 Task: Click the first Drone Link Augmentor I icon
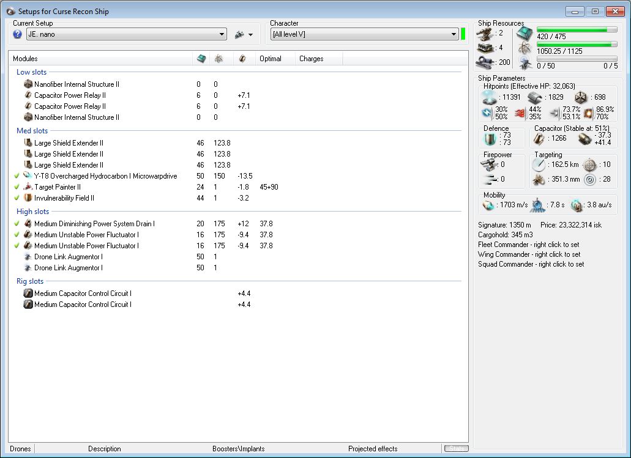pos(28,257)
